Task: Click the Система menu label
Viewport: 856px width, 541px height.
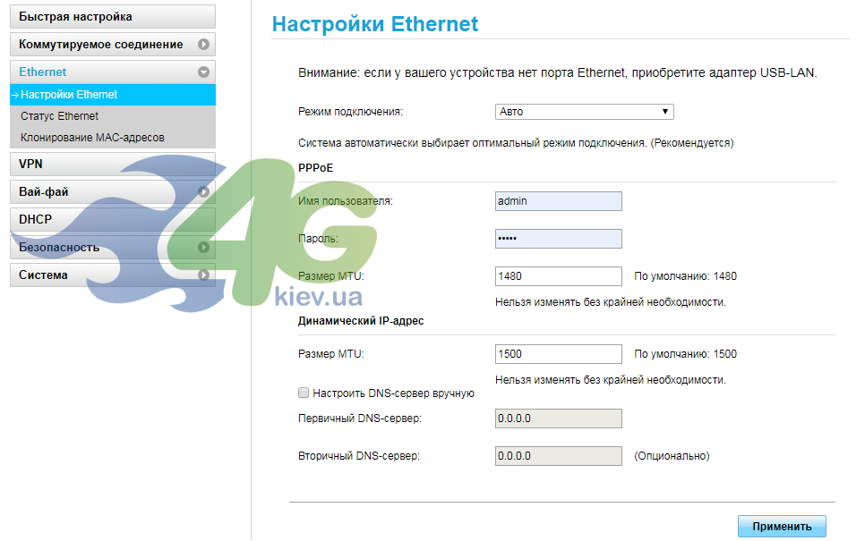Action: (x=43, y=275)
